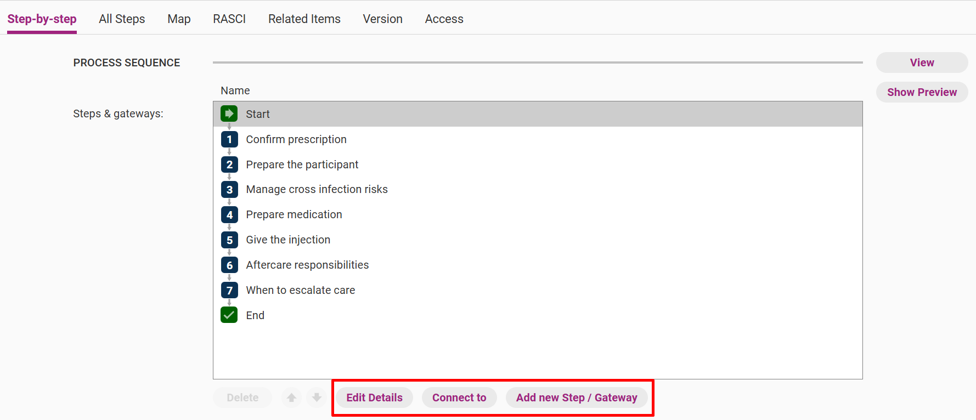Open the Version tab
Image resolution: width=976 pixels, height=420 pixels.
click(x=383, y=19)
